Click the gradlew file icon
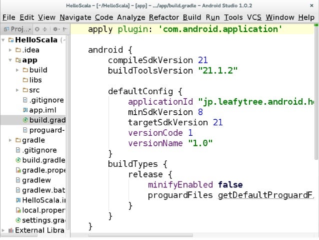This screenshot has width=319, height=240. tap(18, 180)
